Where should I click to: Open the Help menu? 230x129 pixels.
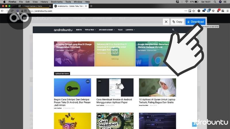pos(87,2)
